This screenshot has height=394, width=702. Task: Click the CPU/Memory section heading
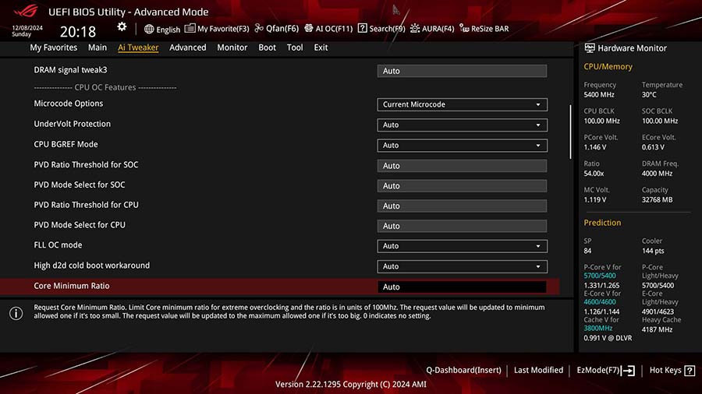pos(608,66)
